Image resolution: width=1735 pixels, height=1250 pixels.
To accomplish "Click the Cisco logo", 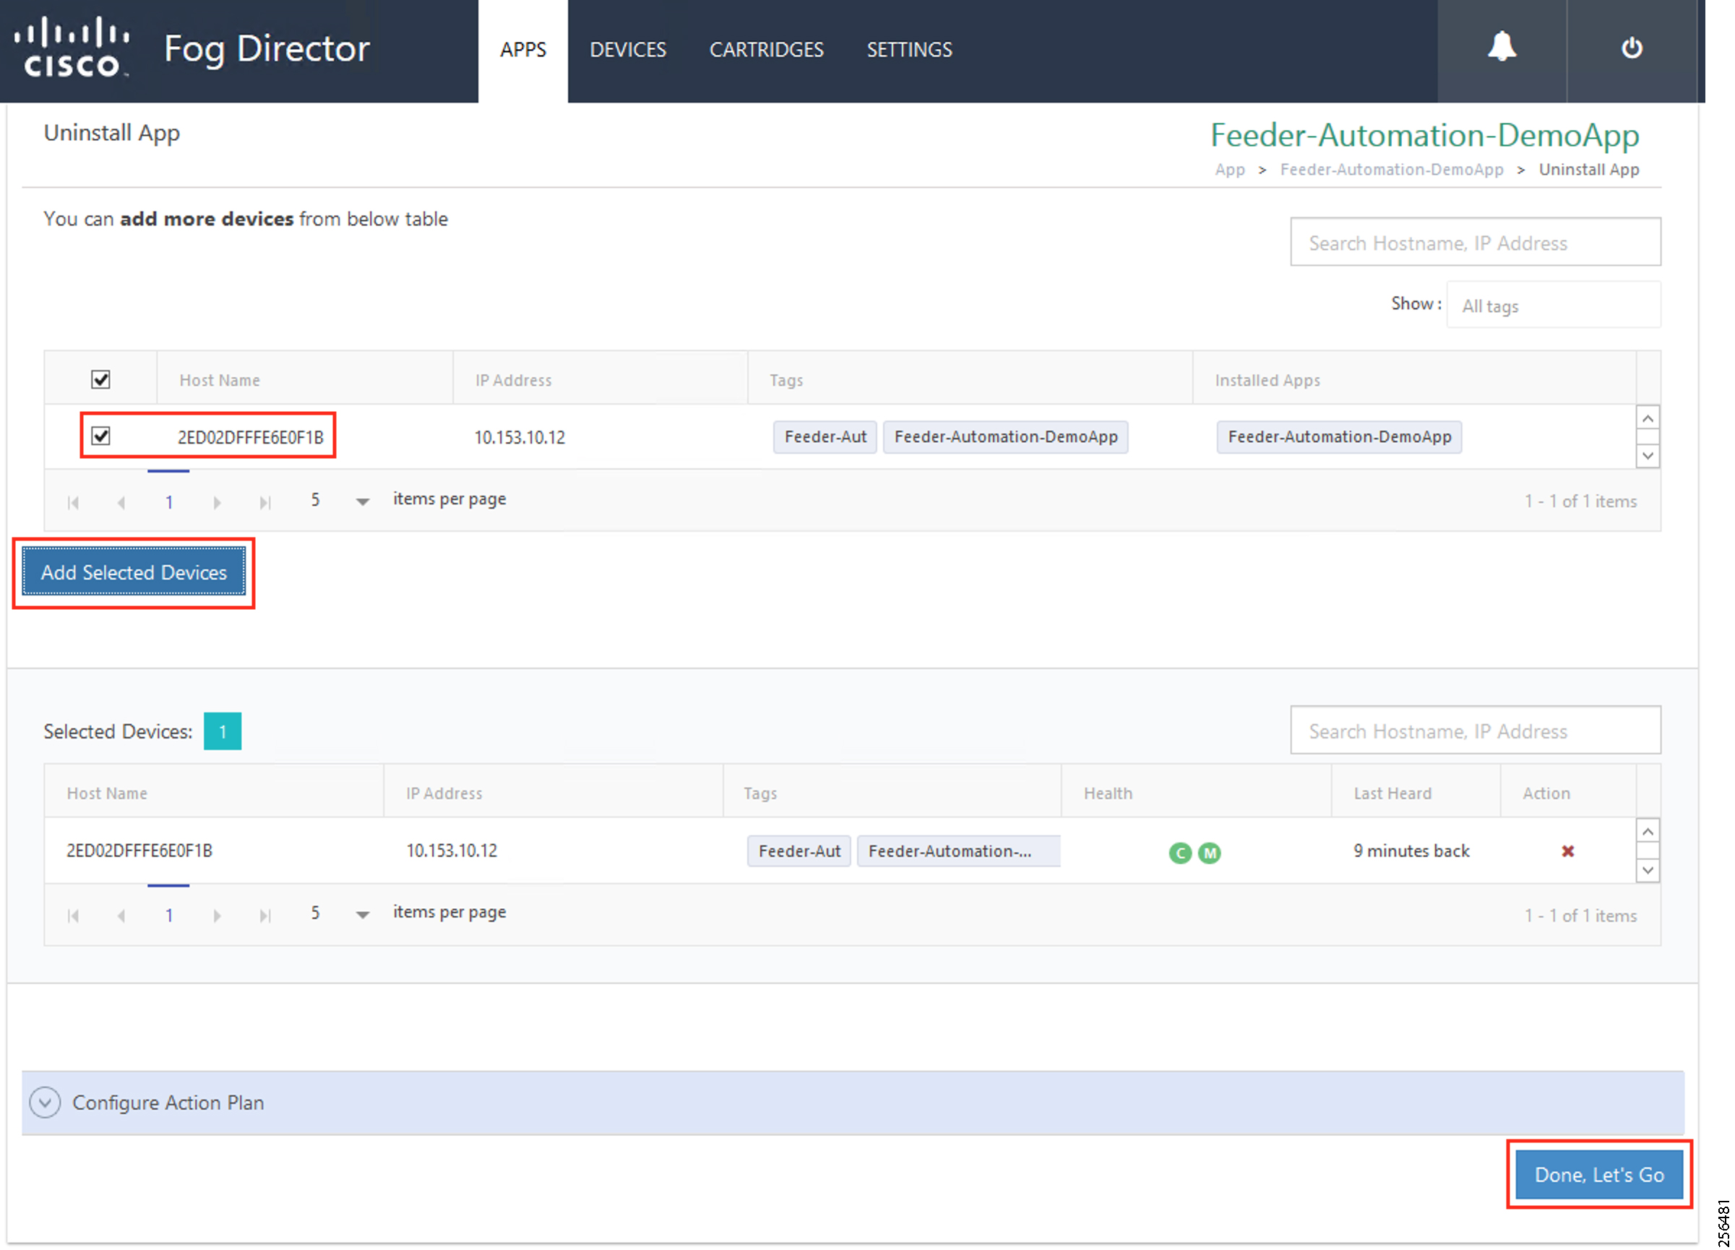I will click(x=74, y=48).
